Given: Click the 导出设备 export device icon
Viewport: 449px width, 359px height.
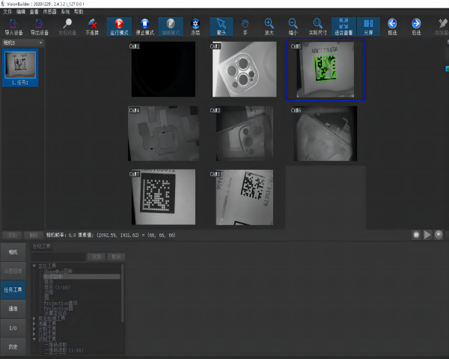Looking at the screenshot, I should click(39, 26).
